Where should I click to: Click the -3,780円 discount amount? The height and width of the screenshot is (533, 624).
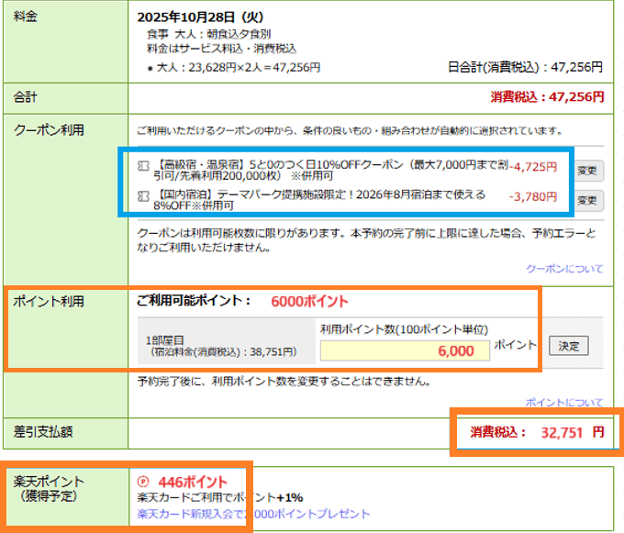tap(534, 195)
